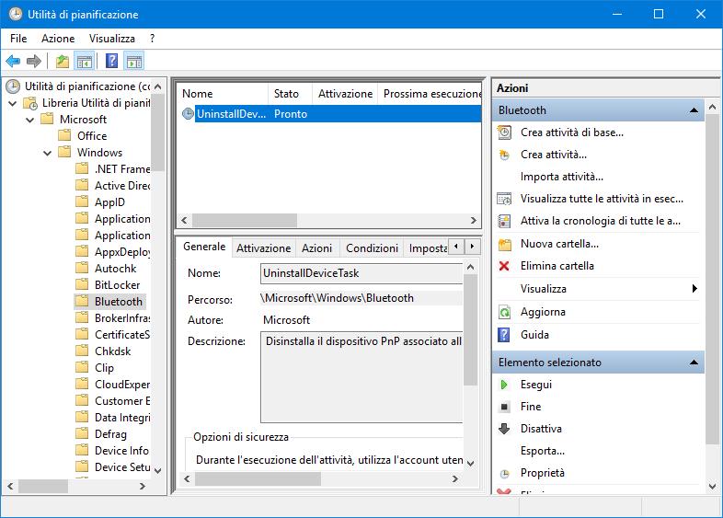Click details pane horizontal scrollbar thumb
This screenshot has height=518, width=723.
(x=258, y=478)
